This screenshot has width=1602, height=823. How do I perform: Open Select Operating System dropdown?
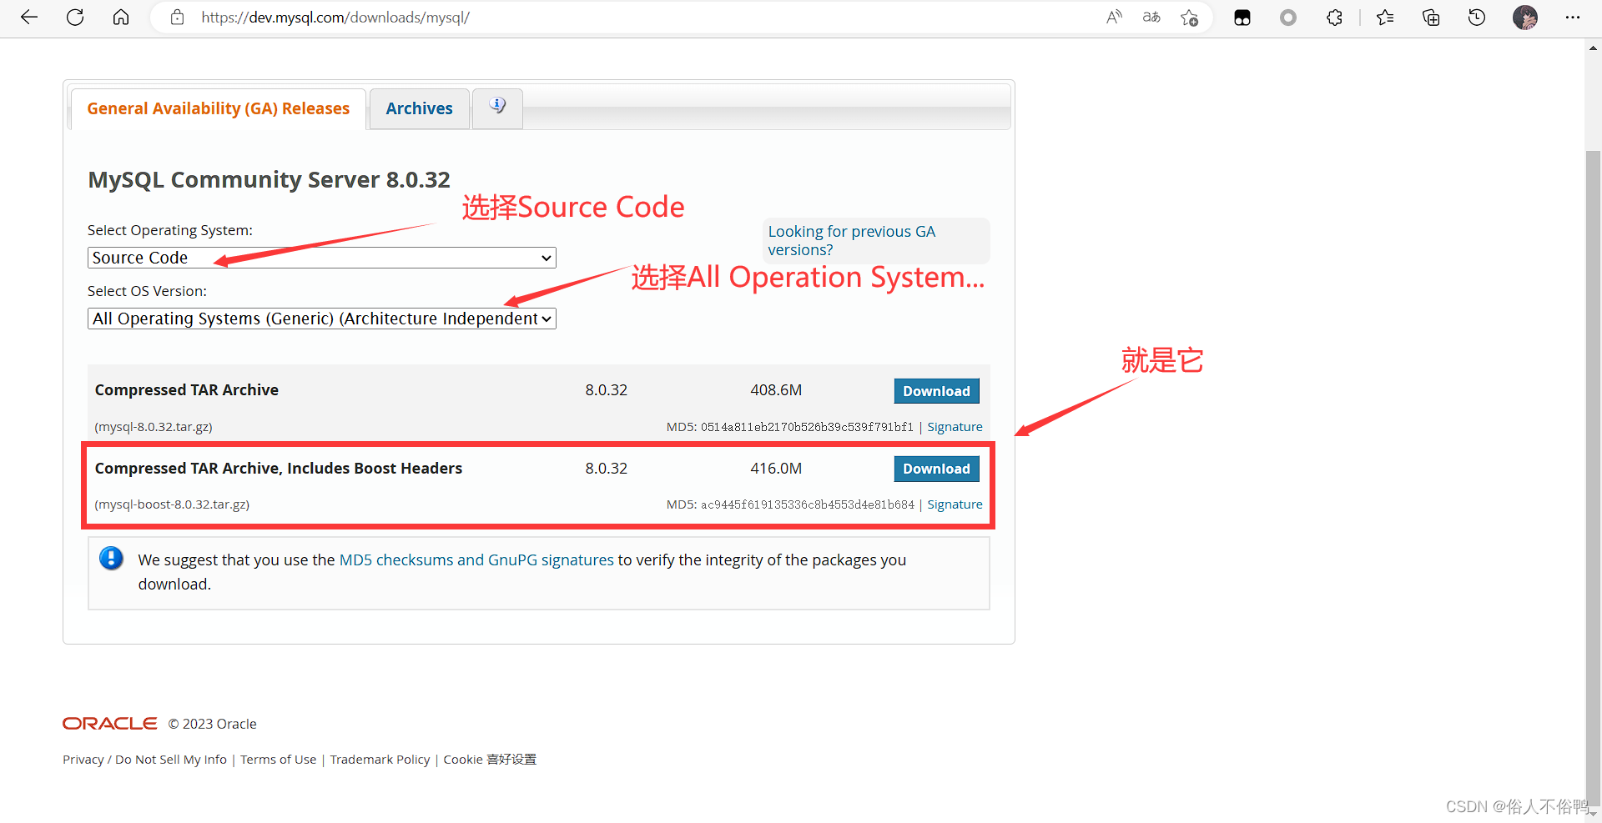pyautogui.click(x=321, y=258)
